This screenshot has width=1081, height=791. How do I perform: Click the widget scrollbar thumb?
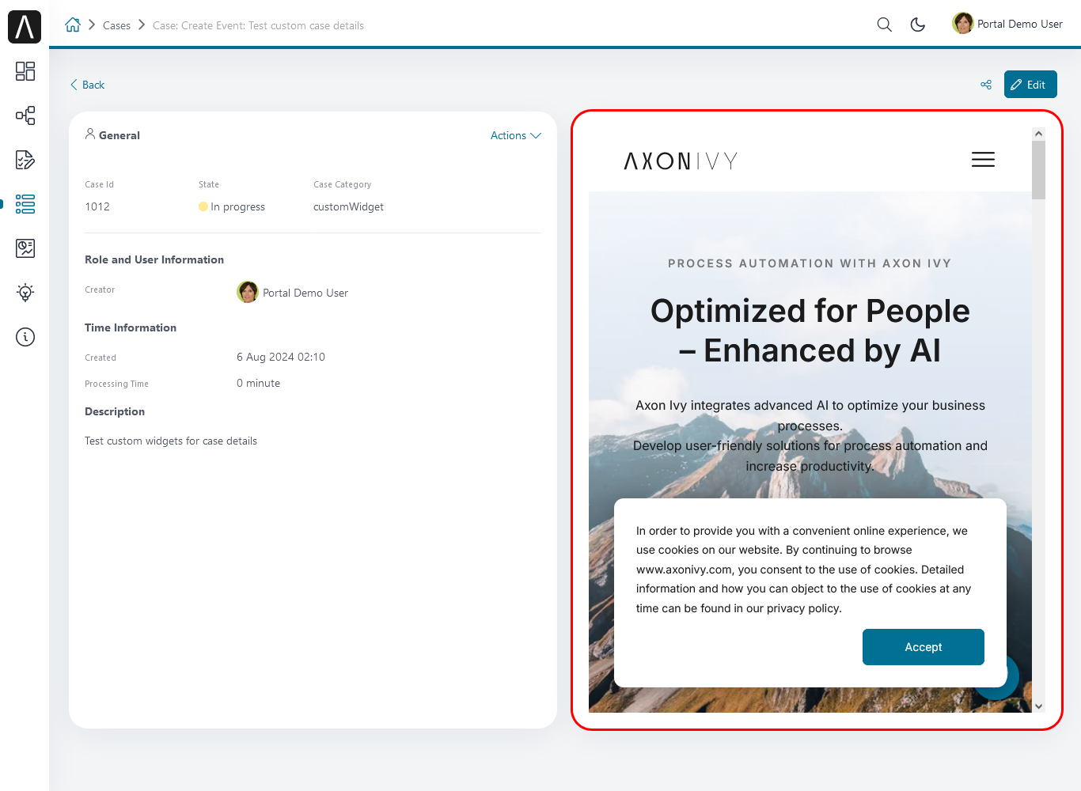[1039, 170]
